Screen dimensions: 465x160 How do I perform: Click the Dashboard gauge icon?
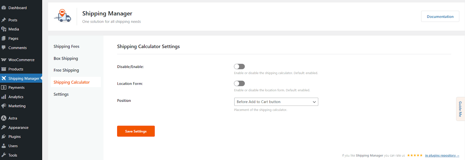[4, 8]
